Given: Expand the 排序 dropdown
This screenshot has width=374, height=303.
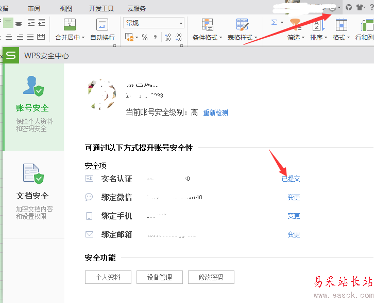Looking at the screenshot, I should (326, 38).
